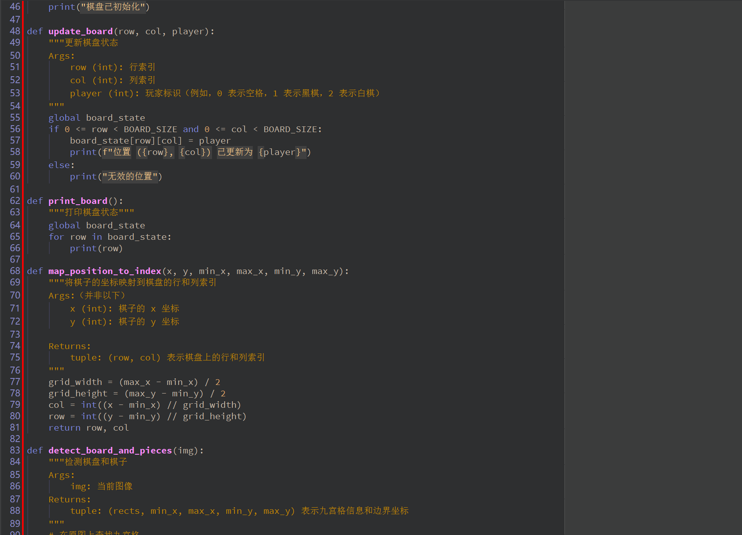The image size is (742, 535).
Task: Place cursor on update_board function name
Action: coord(80,31)
